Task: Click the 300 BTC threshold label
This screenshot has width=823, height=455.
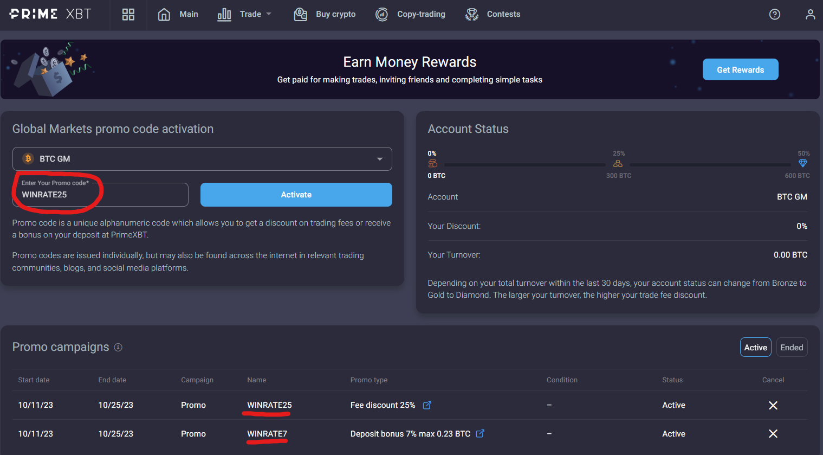Action: pos(619,176)
